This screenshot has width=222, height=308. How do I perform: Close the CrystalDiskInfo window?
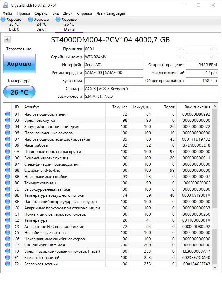coord(213,5)
